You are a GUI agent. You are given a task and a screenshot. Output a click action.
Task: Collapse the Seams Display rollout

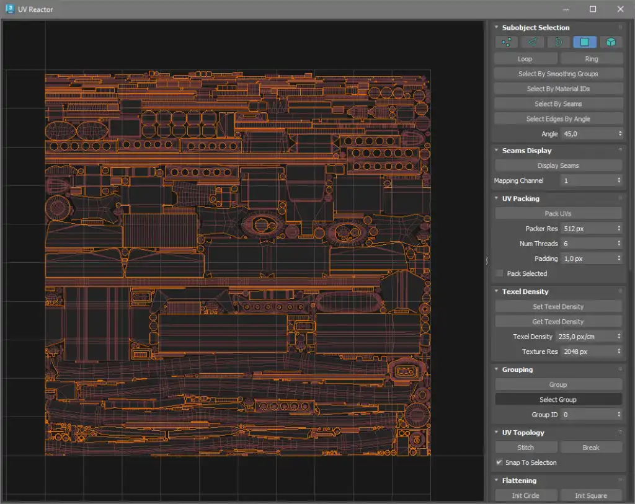coord(497,151)
